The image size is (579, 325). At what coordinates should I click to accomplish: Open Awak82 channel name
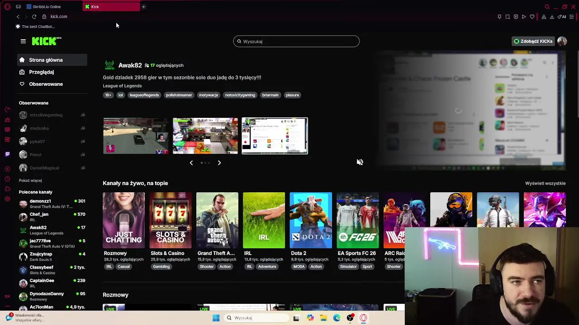(x=130, y=65)
